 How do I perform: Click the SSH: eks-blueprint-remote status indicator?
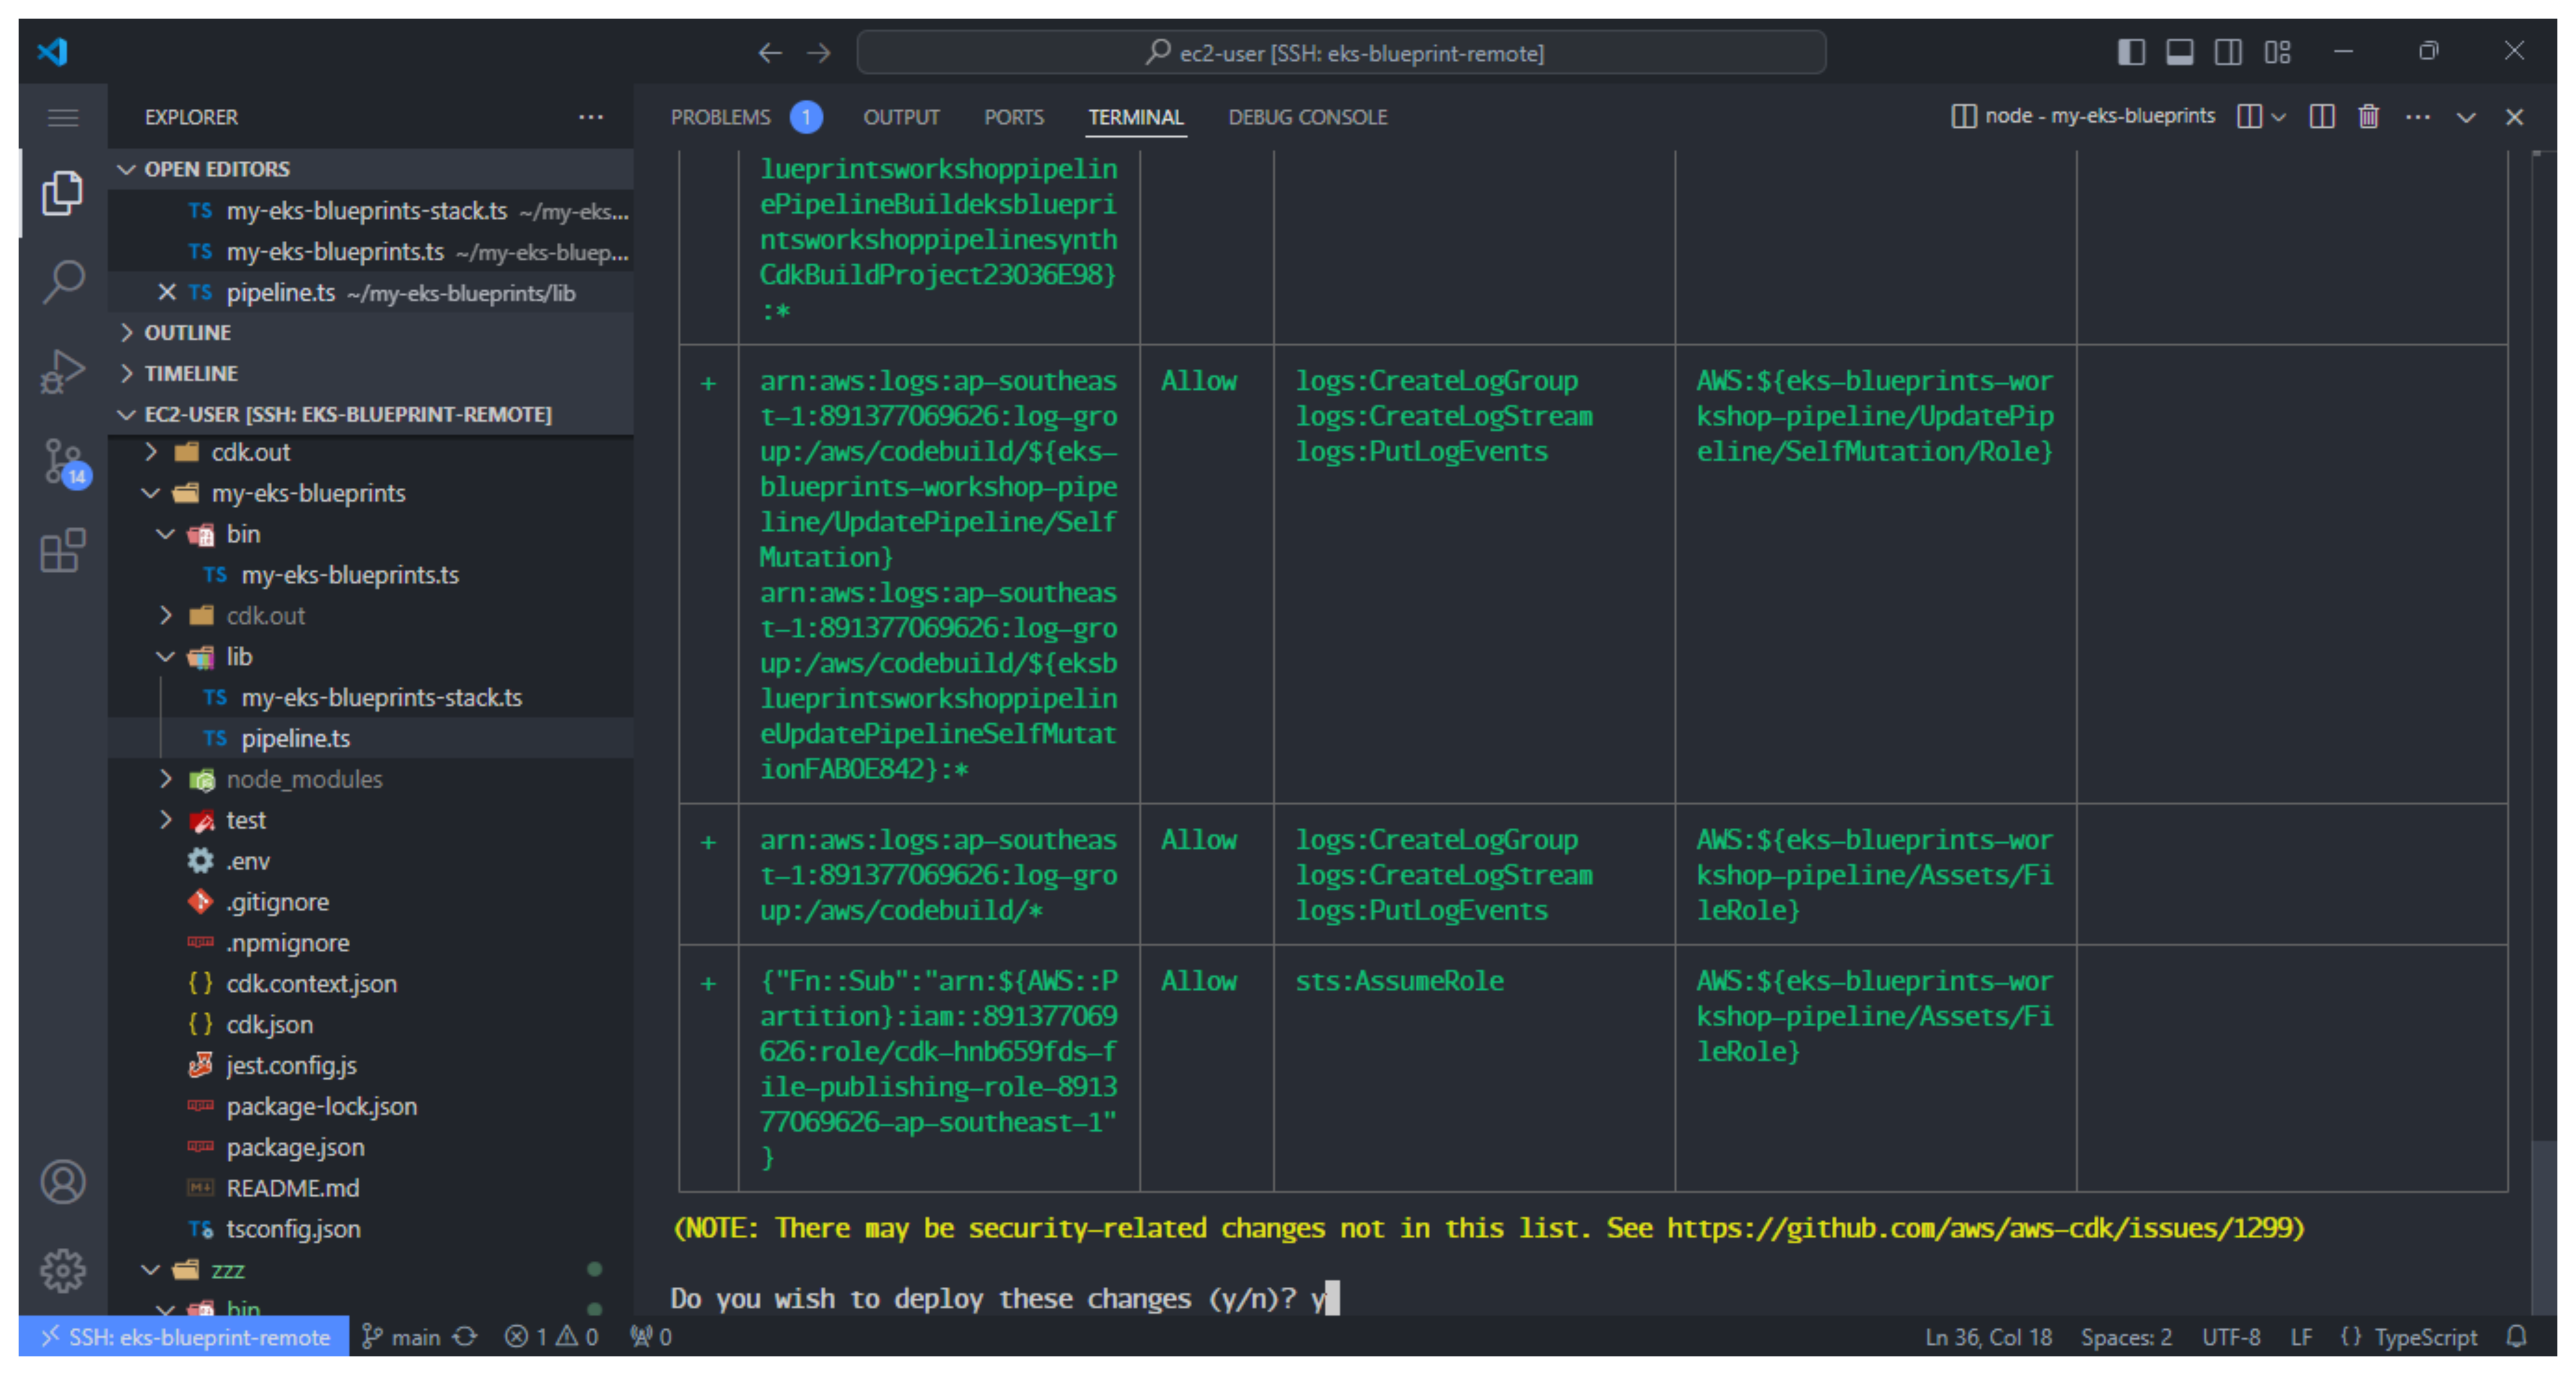coord(184,1336)
